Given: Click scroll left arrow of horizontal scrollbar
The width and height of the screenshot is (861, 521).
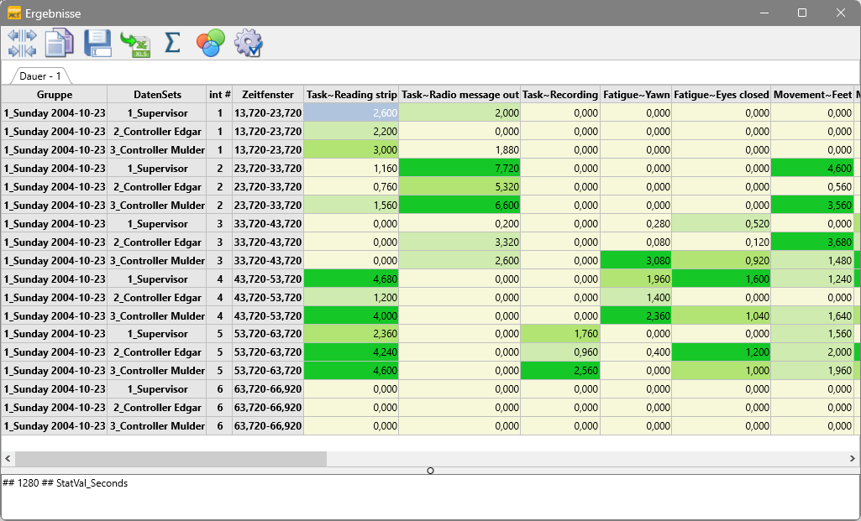Looking at the screenshot, I should pos(8,458).
